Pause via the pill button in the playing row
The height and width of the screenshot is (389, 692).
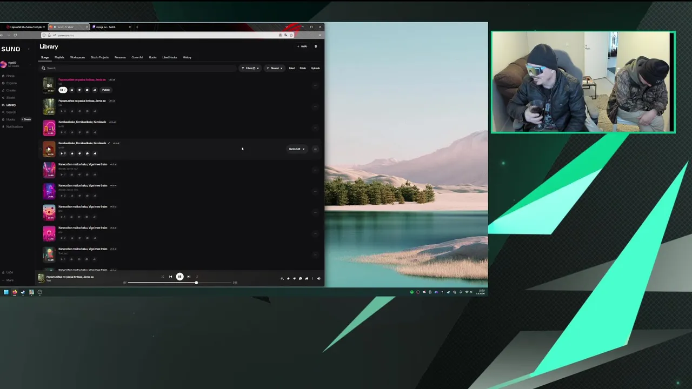coord(63,90)
